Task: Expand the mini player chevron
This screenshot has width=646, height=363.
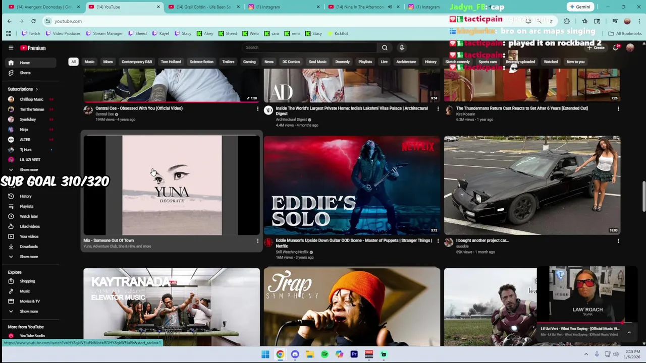Action: click(629, 332)
